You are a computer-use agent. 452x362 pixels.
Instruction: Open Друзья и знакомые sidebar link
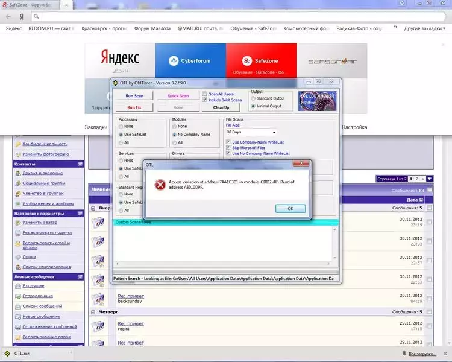point(43,173)
